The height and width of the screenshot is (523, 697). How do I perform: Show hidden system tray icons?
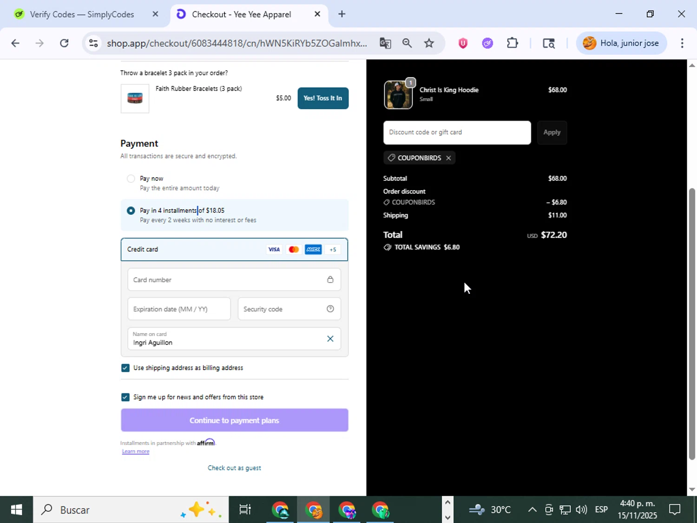tap(533, 510)
